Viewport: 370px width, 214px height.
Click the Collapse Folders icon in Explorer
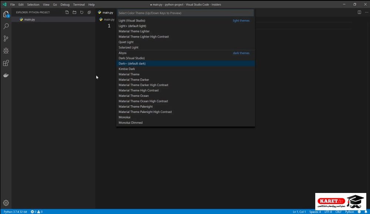[89, 12]
